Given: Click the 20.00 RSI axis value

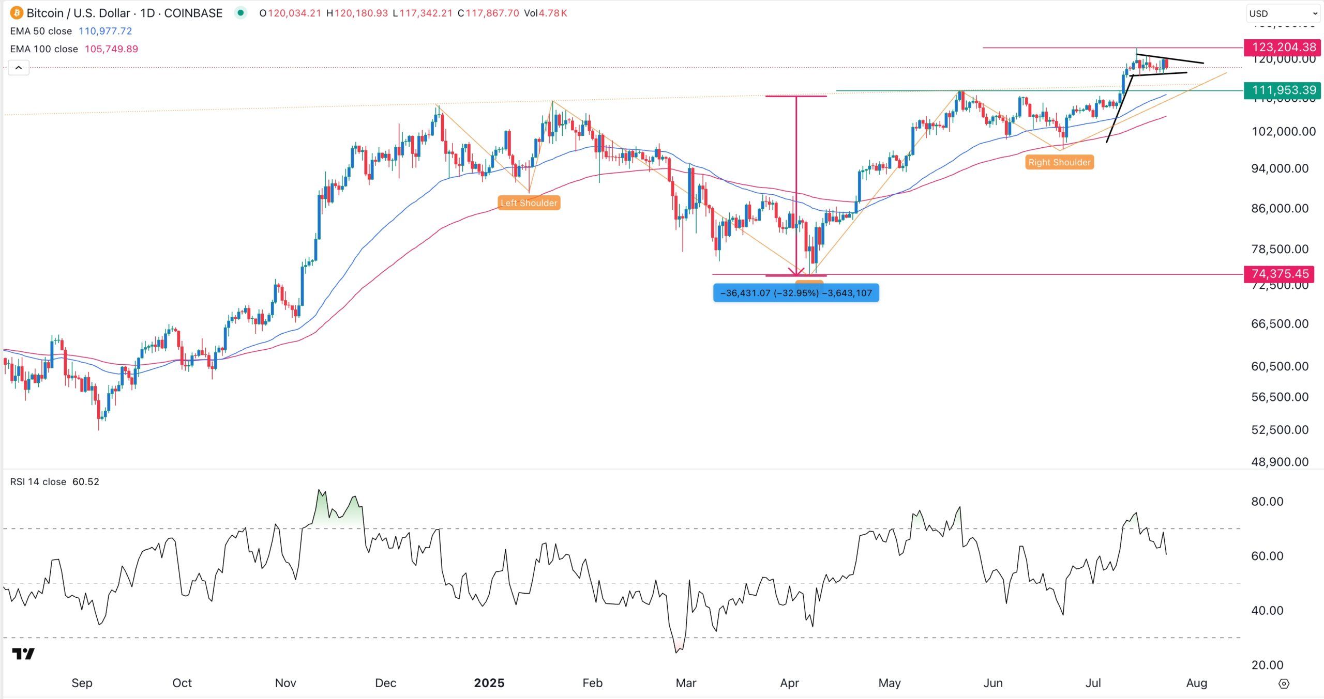Looking at the screenshot, I should 1267,665.
